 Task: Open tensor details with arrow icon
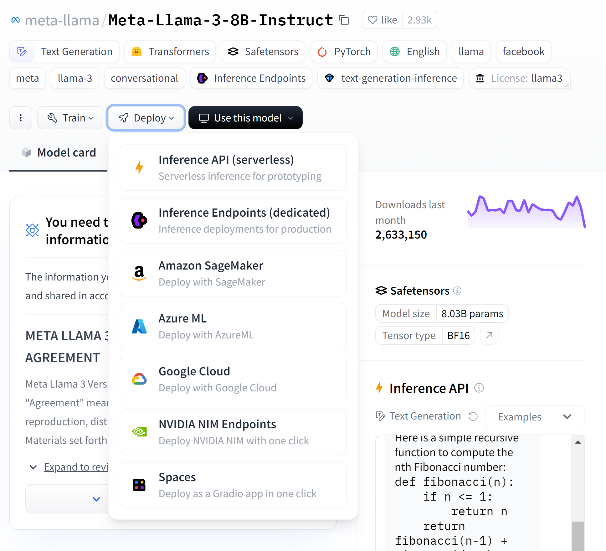pos(489,335)
